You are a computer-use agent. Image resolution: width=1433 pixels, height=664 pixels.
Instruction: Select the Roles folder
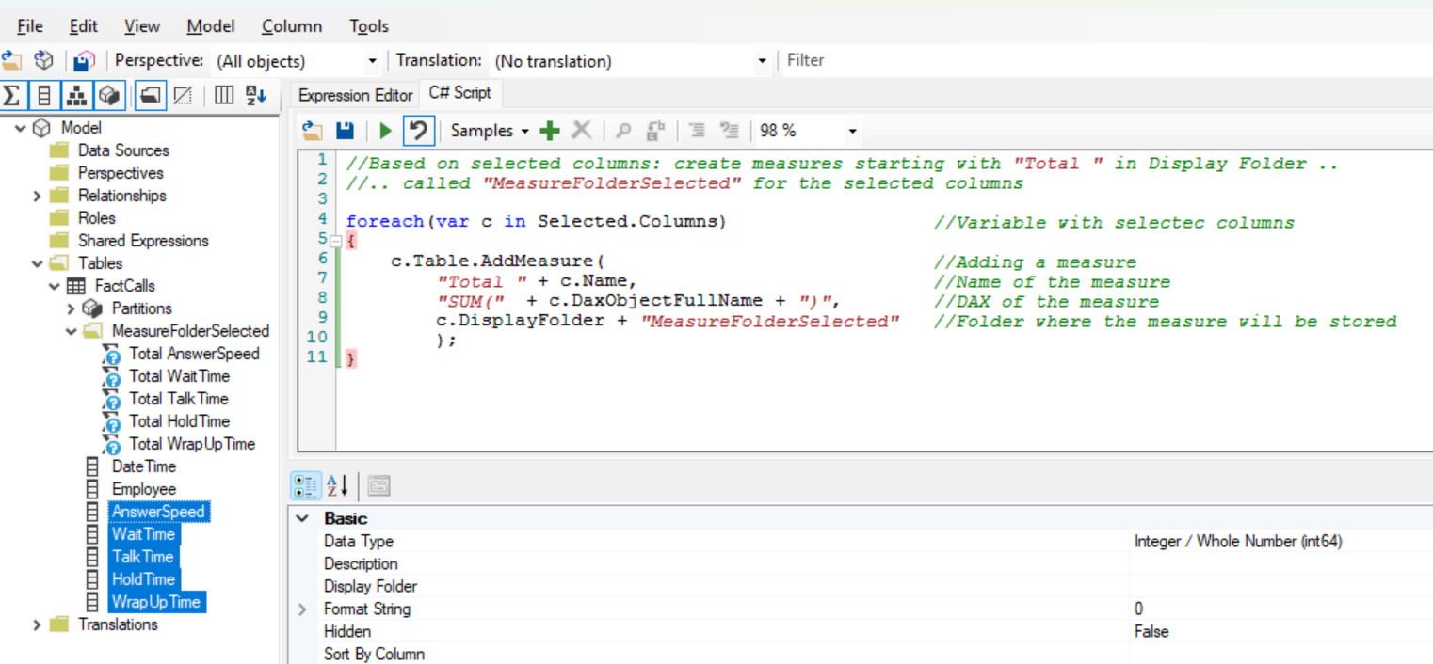click(x=97, y=218)
